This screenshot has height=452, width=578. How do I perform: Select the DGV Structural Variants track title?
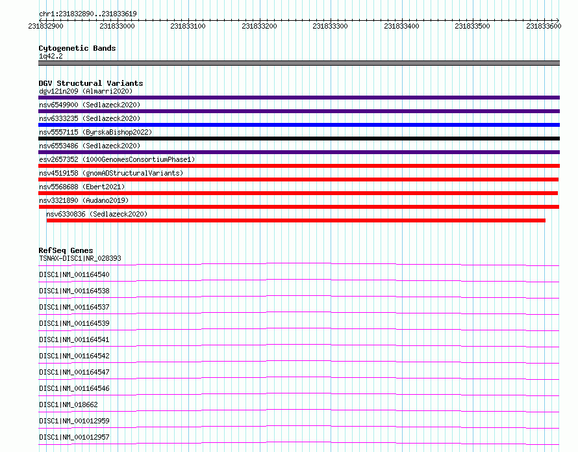tap(91, 83)
